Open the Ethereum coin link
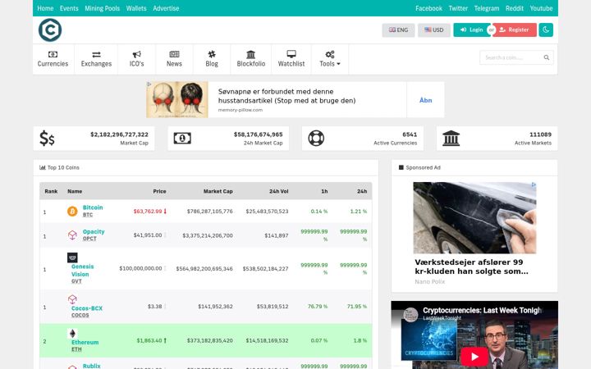The image size is (591, 369). [x=85, y=342]
